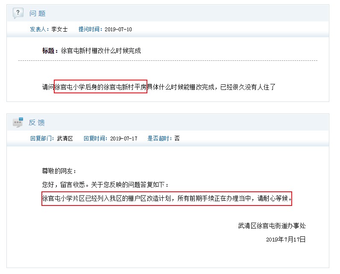Click the department name 武清区
Image resolution: width=340 pixels, height=274 pixels.
pos(65,138)
